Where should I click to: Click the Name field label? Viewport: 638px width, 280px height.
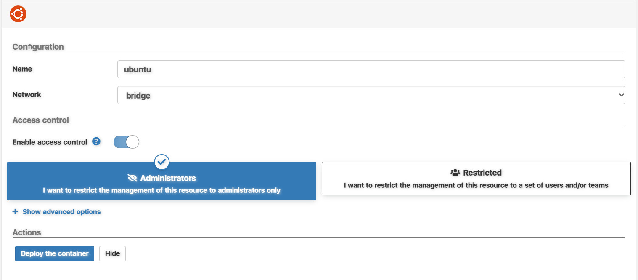click(22, 69)
